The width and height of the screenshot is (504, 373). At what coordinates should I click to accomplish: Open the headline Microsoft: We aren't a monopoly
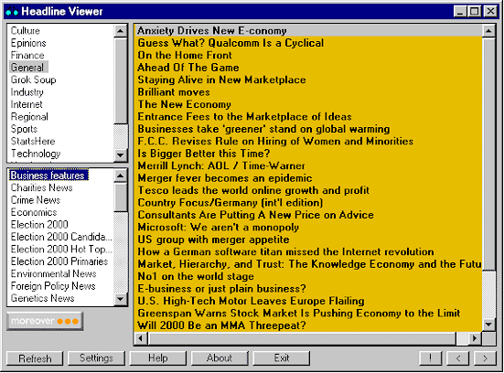click(219, 227)
